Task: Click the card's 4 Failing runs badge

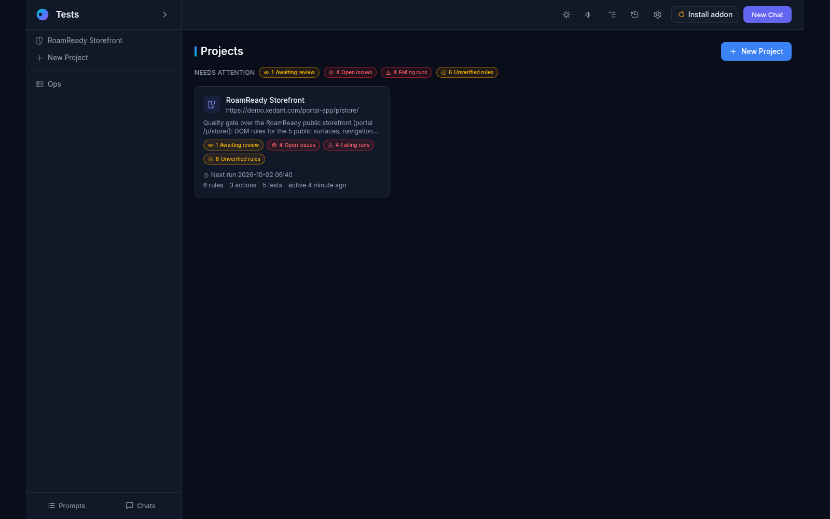Action: click(349, 145)
